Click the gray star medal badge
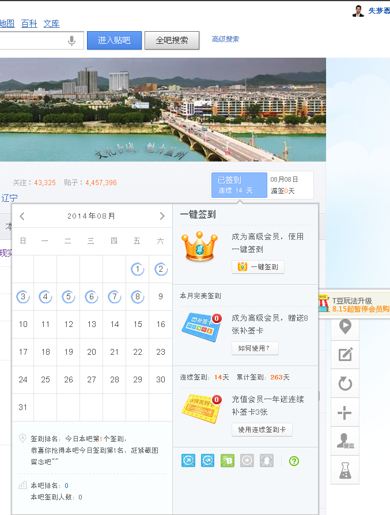Viewport: 390px width, 515px height. coord(247,460)
